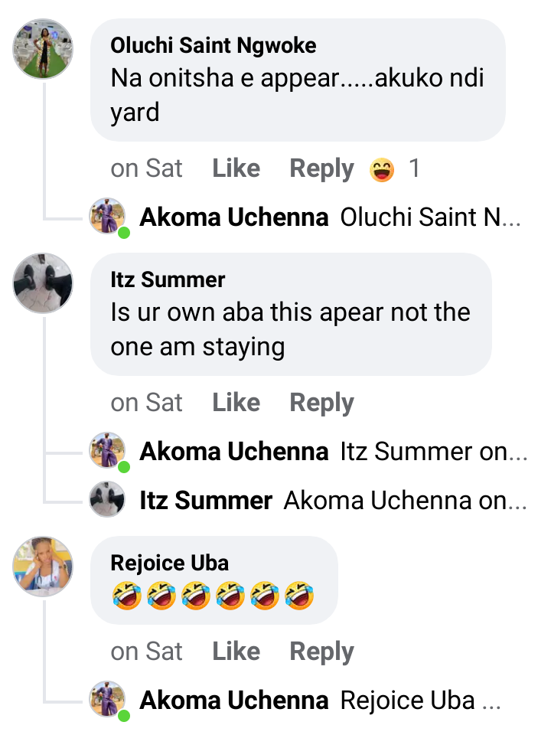Screen dimensions: 551x735
Task: Like Oluchi Saint Ngwoke's comment
Action: coord(236,168)
